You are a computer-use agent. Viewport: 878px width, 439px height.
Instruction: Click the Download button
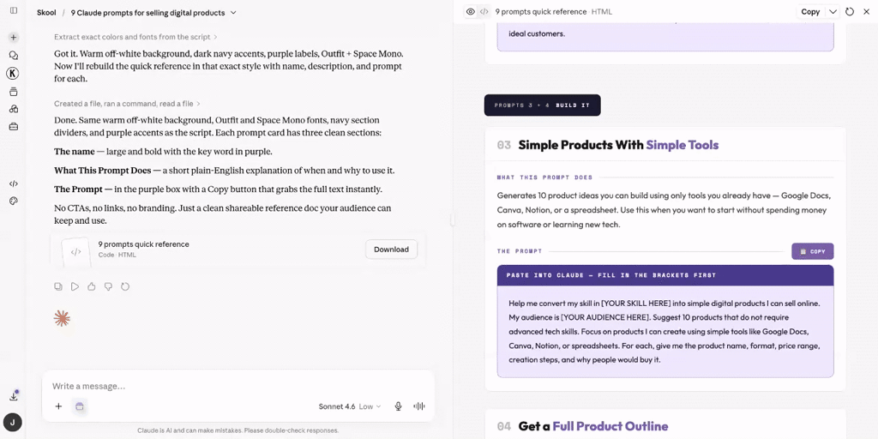tap(391, 250)
